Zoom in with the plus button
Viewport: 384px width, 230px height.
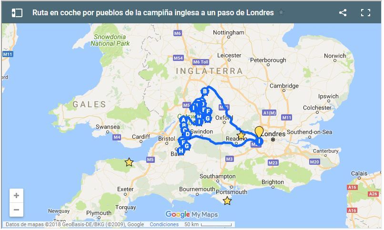pos(16,196)
